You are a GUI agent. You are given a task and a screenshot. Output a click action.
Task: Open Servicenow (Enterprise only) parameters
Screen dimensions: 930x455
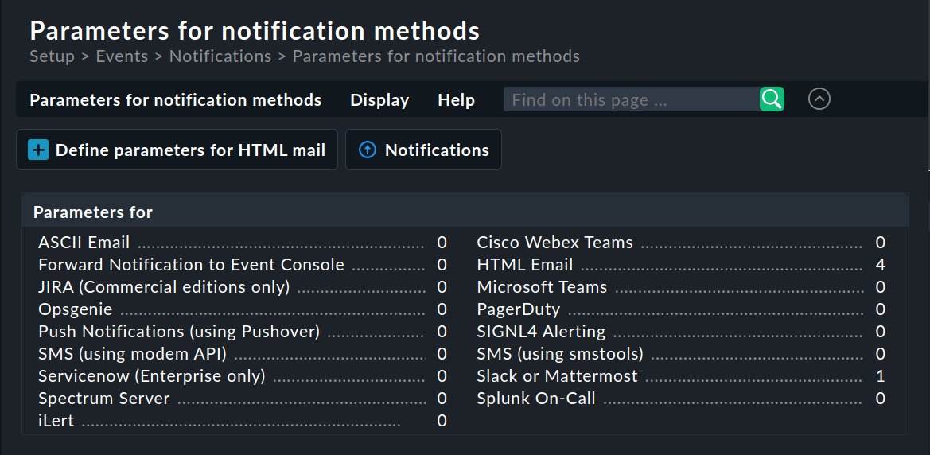coord(152,376)
